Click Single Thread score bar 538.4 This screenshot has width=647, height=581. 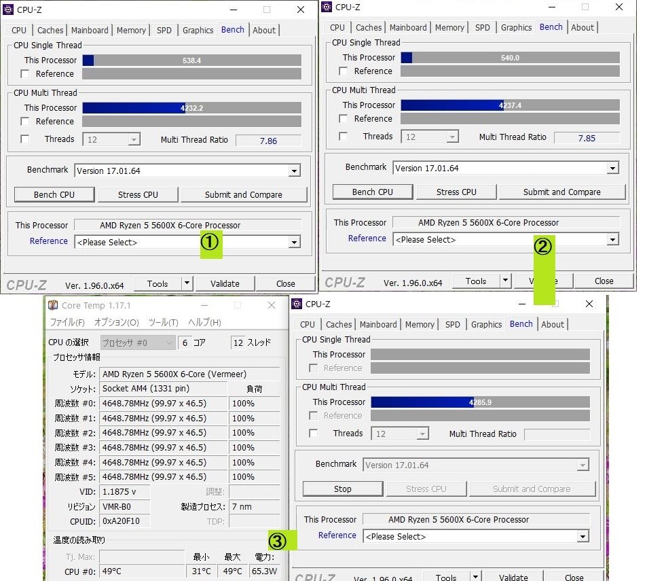192,60
